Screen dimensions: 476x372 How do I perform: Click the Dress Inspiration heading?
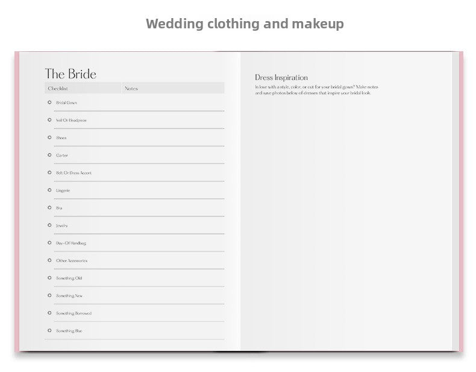(x=281, y=78)
